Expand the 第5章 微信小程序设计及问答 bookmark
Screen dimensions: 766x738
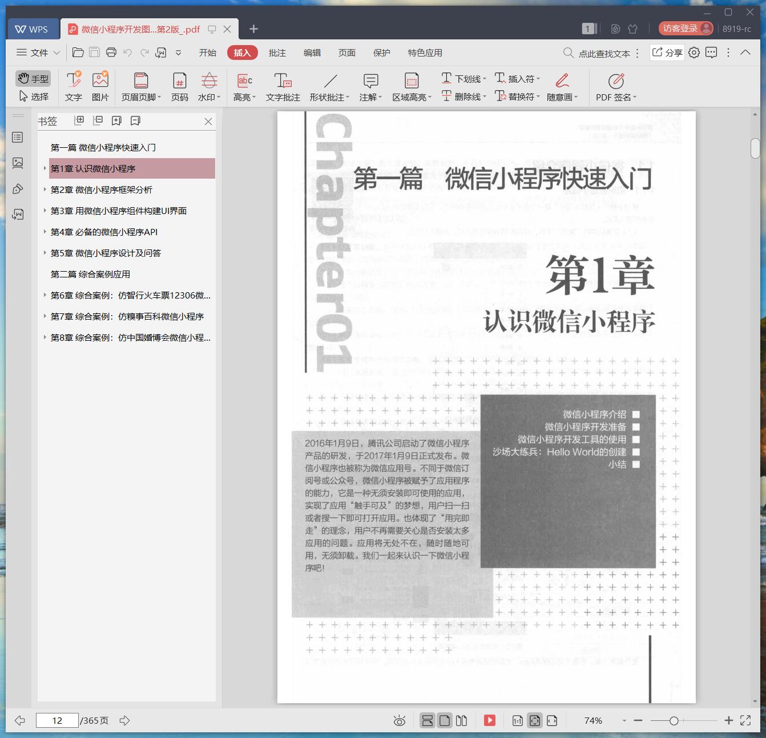45,253
